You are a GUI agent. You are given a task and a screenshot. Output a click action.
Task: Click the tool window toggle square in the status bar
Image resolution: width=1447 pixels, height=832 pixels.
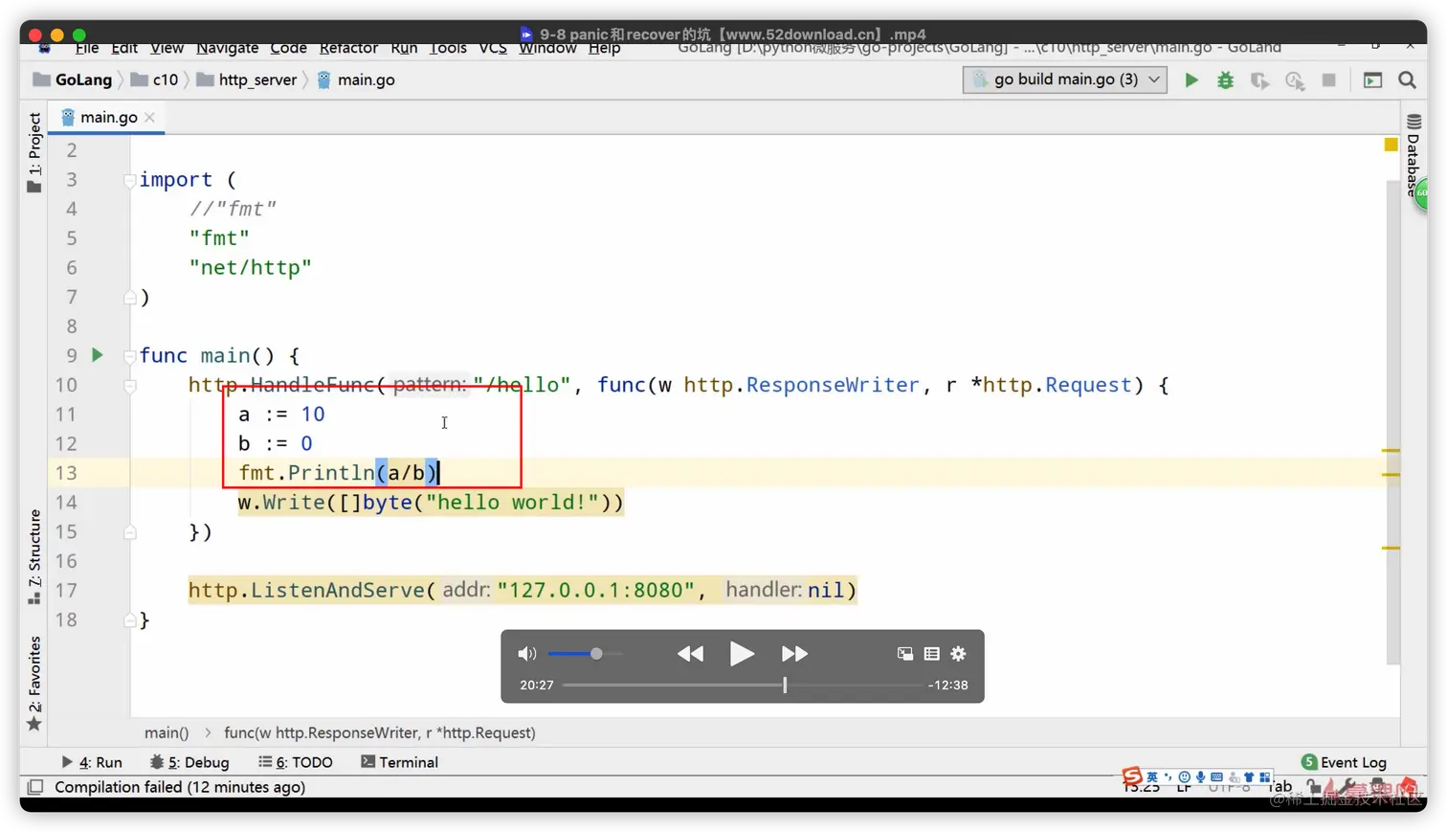point(35,787)
